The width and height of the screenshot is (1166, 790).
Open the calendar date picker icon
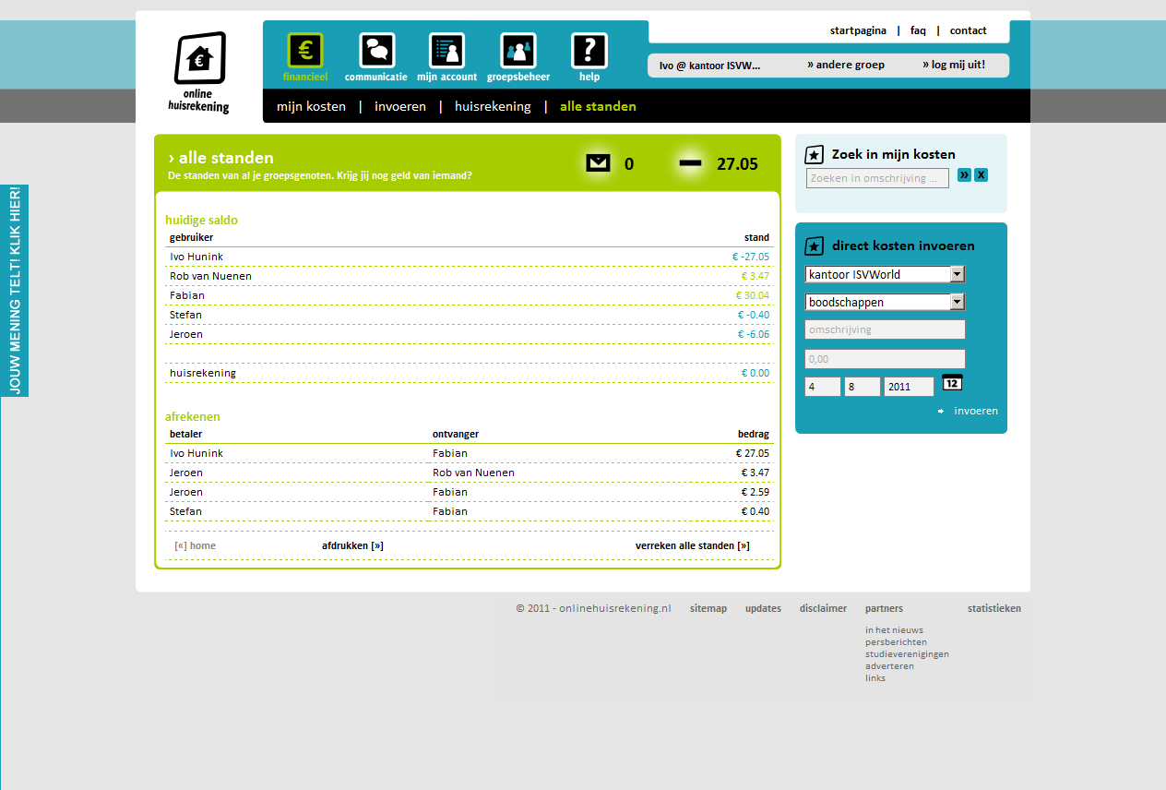coord(952,383)
